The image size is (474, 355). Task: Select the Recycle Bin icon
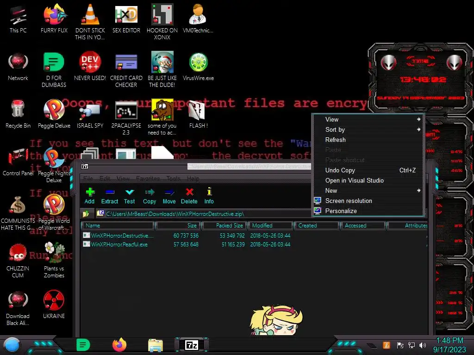[18, 114]
